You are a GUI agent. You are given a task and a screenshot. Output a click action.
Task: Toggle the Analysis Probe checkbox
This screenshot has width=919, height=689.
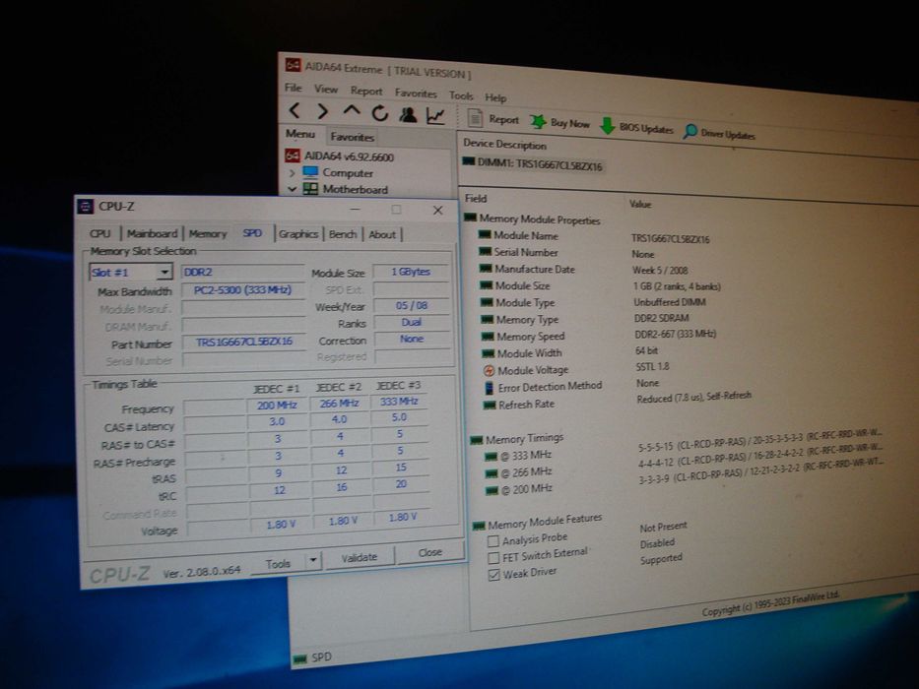[x=493, y=541]
